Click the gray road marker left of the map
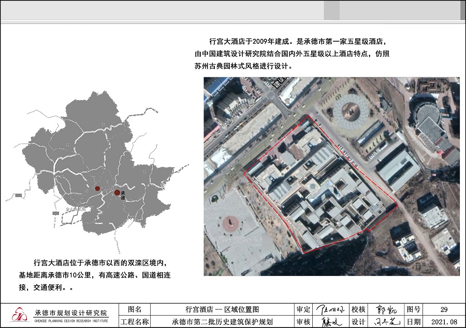The height and width of the screenshot is (328, 466). pyautogui.click(x=19, y=195)
